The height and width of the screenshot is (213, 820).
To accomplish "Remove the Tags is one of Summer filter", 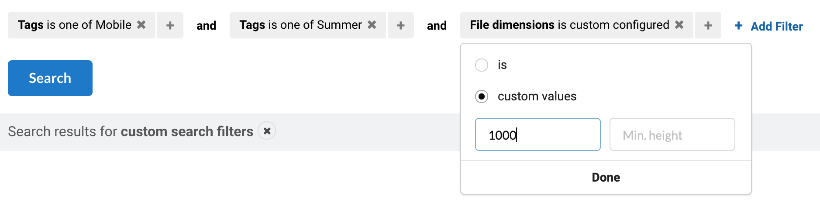I will point(372,25).
